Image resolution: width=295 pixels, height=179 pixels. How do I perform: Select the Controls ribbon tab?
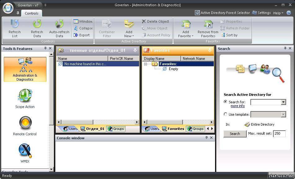(31, 13)
